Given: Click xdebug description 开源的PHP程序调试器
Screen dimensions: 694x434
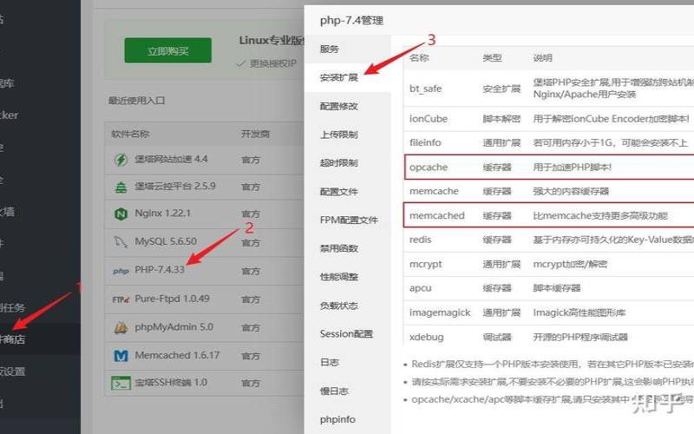Looking at the screenshot, I should point(580,337).
